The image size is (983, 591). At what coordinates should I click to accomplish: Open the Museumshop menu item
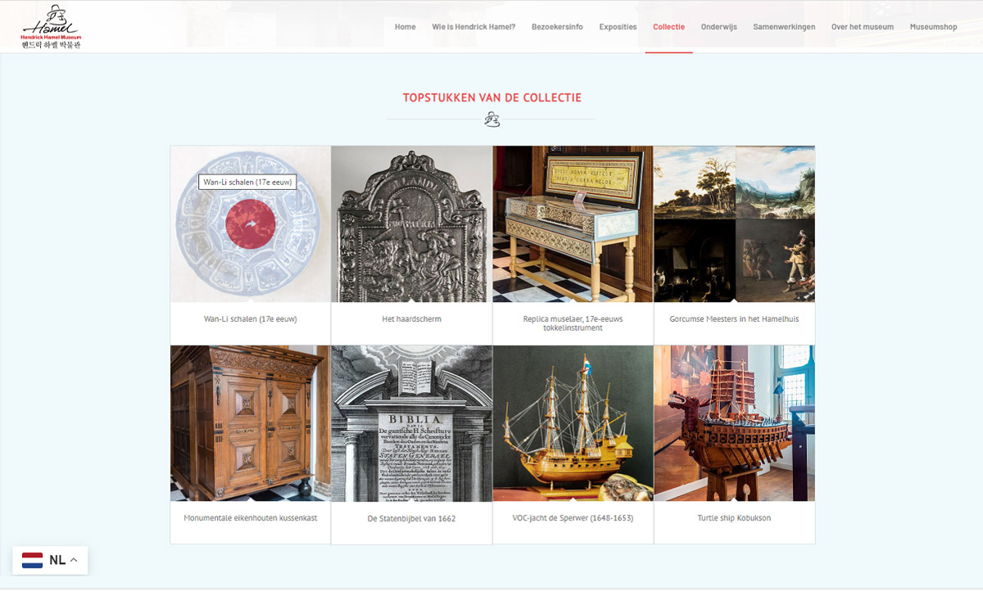[x=933, y=26]
